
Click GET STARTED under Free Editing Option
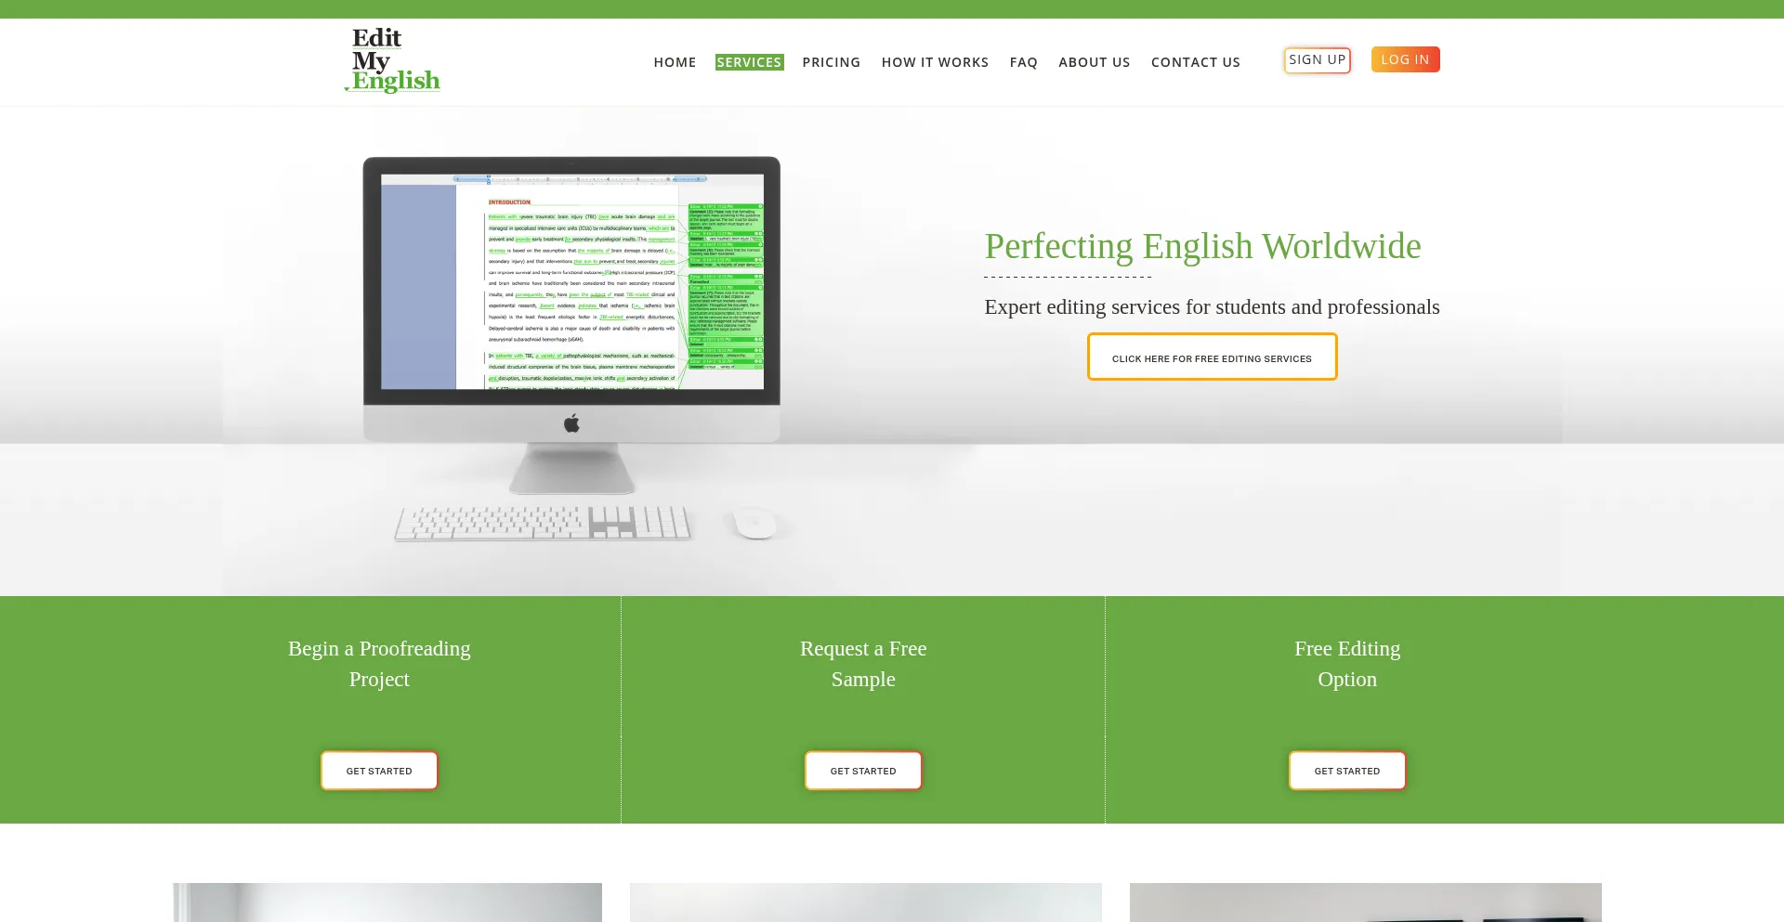(x=1346, y=770)
